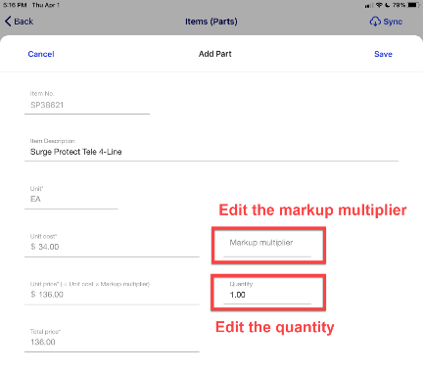Tap the Sync cloud icon
Image resolution: width=423 pixels, height=372 pixels.
pyautogui.click(x=375, y=22)
